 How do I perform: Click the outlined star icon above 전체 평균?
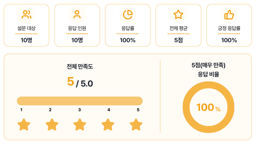click(178, 15)
